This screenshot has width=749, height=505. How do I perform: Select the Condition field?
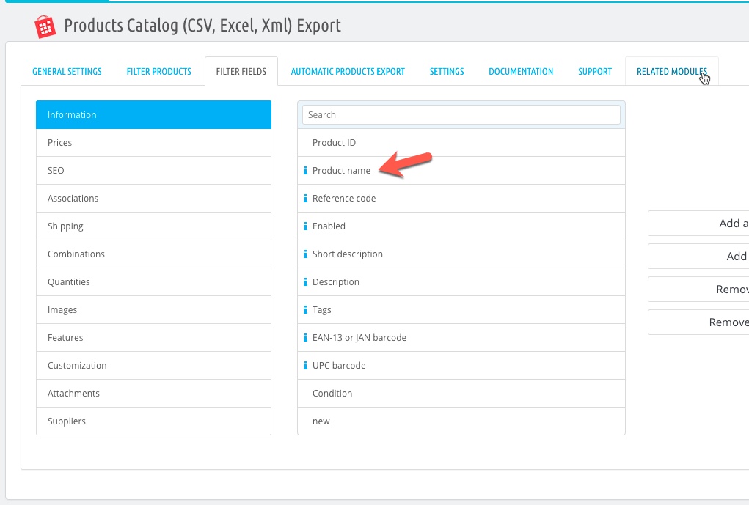click(x=461, y=394)
